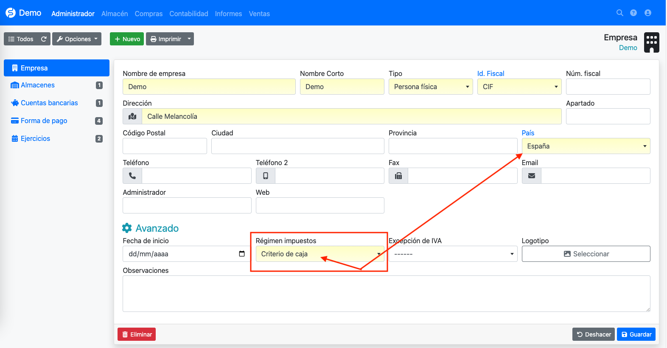Expand the País dropdown showing España
The image size is (667, 348).
pyautogui.click(x=586, y=146)
